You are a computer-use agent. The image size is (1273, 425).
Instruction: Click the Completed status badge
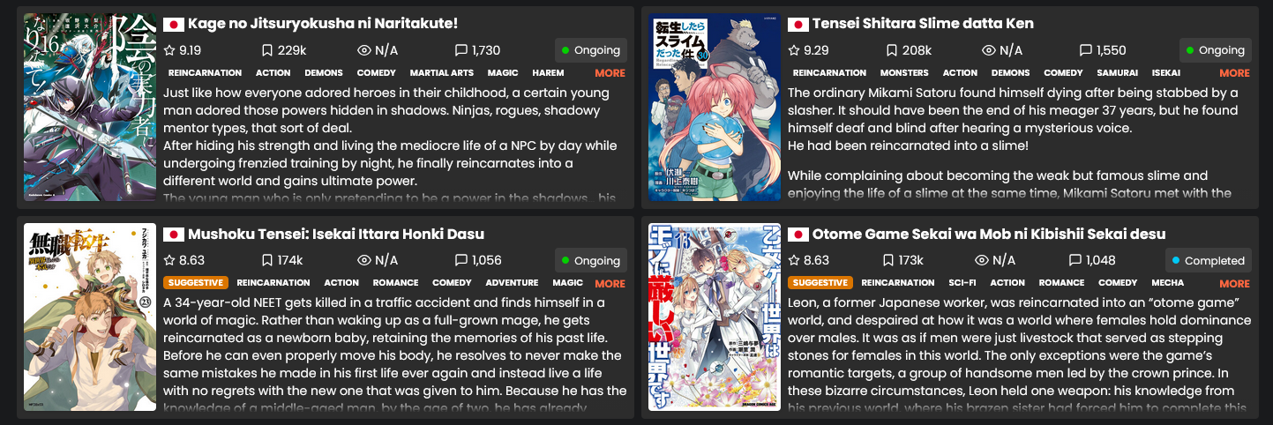tap(1207, 260)
